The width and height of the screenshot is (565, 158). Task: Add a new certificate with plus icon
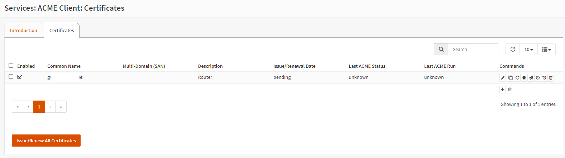coord(503,90)
